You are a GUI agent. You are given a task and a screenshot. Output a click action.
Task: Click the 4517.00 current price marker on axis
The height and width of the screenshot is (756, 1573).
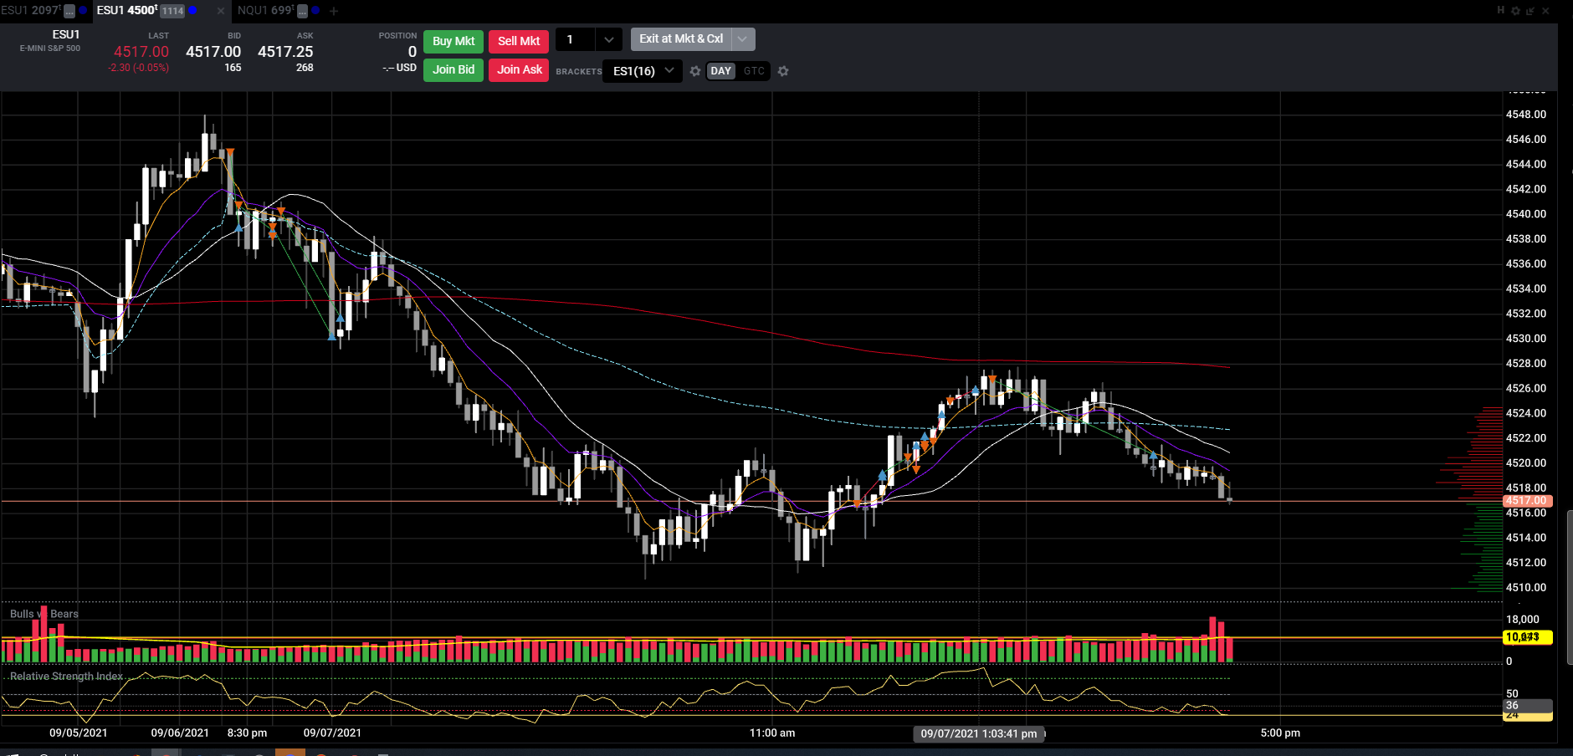tap(1527, 501)
